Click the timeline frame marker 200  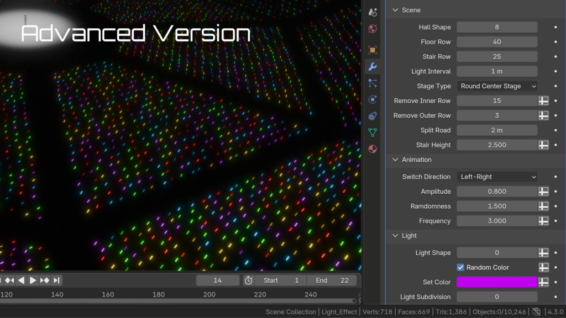point(209,294)
